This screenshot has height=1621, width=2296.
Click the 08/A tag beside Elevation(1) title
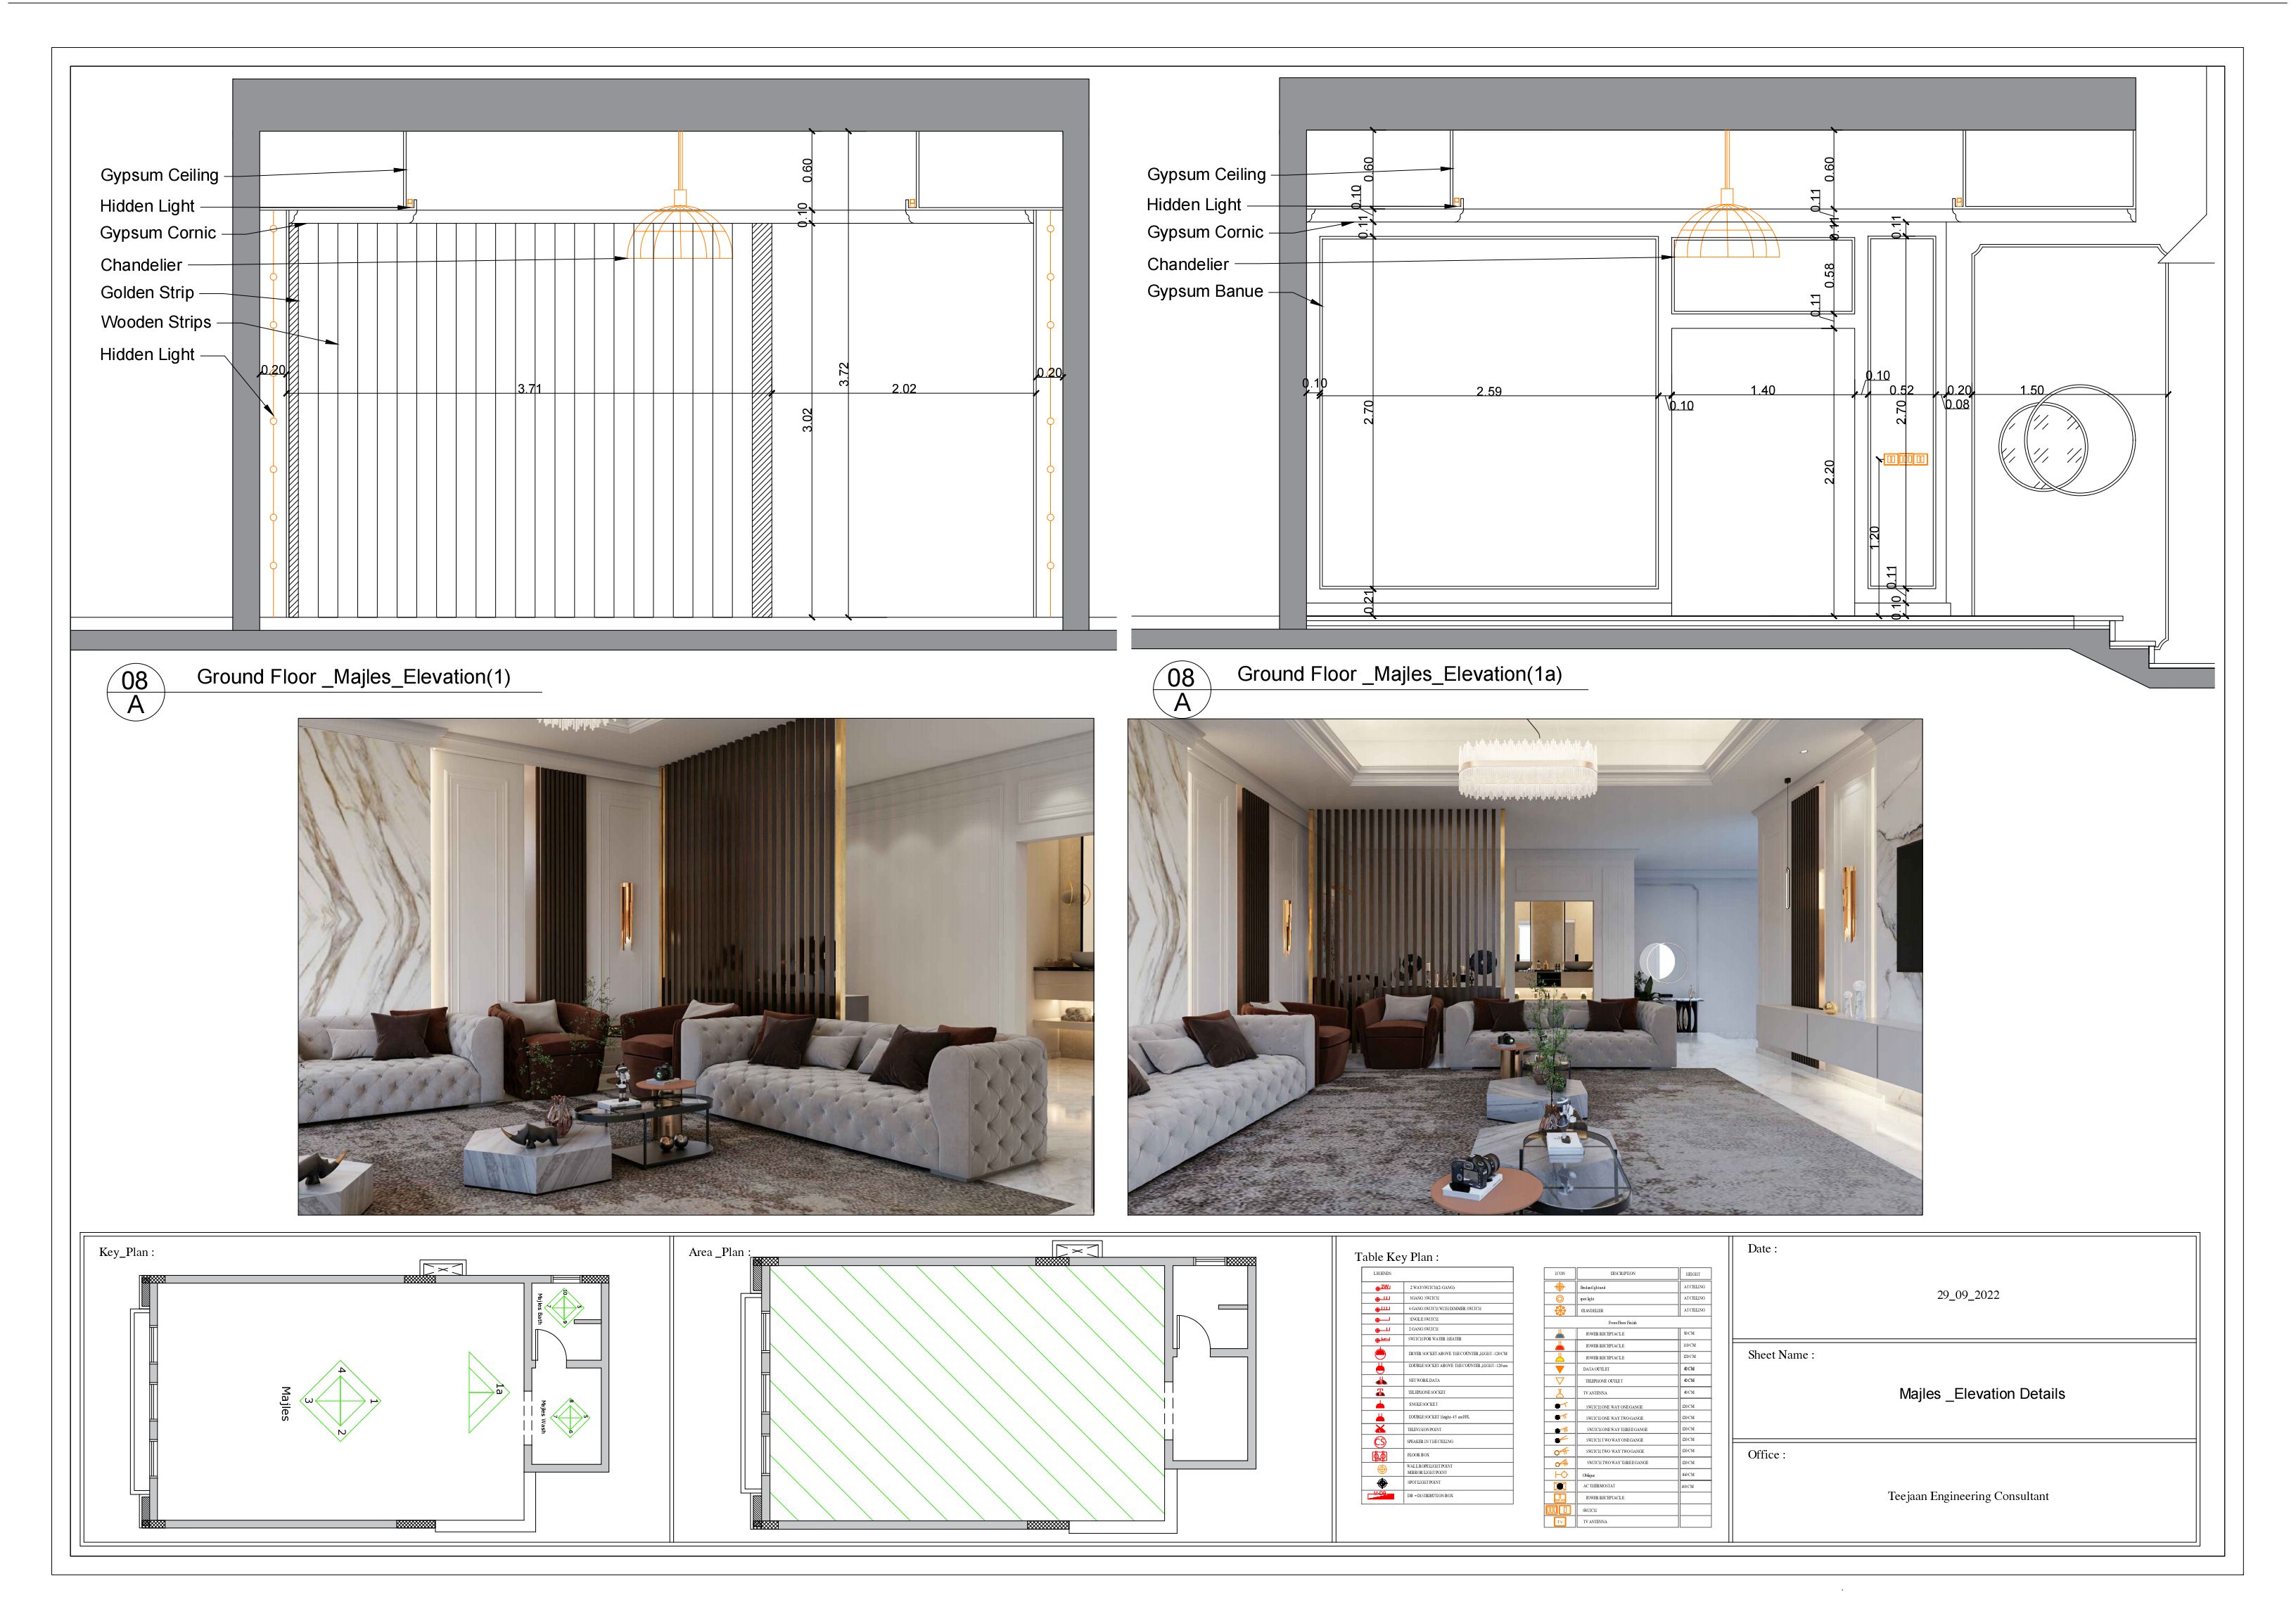coord(135,691)
